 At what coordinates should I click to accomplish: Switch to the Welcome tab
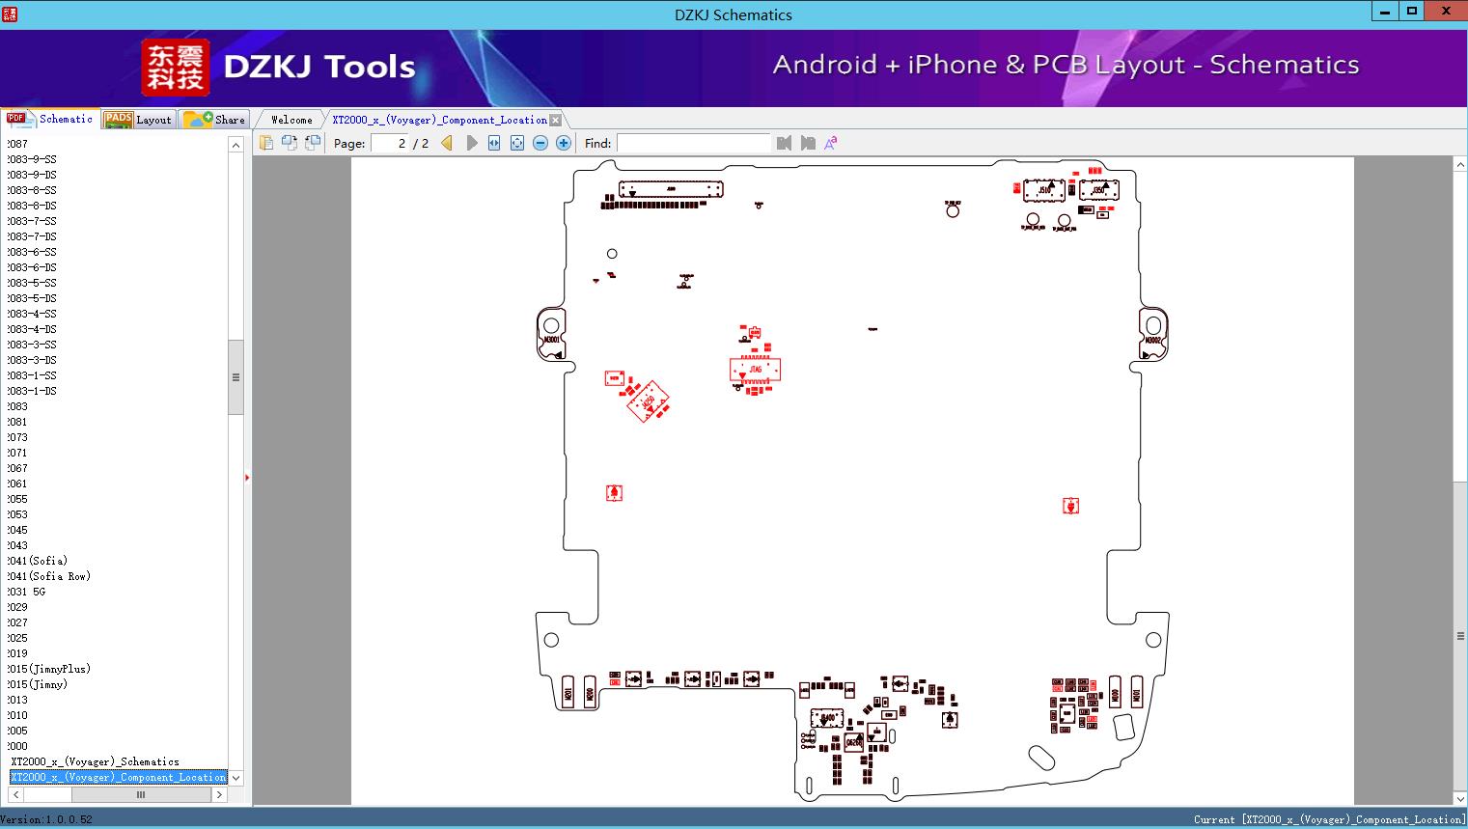(x=291, y=120)
